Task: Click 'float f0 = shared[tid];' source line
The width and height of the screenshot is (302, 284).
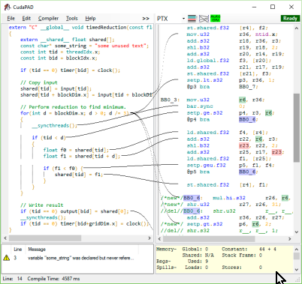Action: (76, 150)
